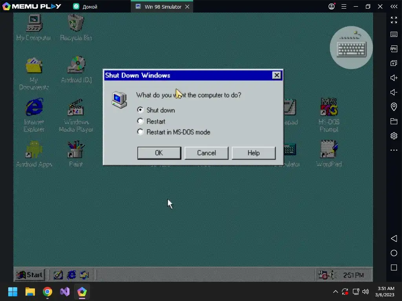Confirm with the OK button
This screenshot has width=402, height=301.
(159, 153)
